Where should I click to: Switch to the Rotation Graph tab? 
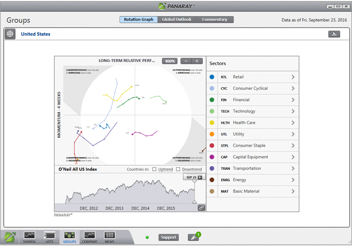[139, 19]
